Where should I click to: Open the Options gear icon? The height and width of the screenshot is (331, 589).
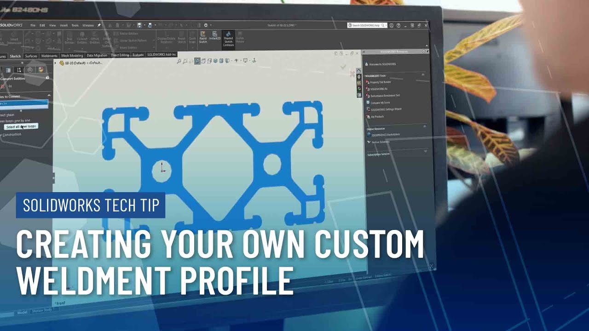(x=206, y=25)
